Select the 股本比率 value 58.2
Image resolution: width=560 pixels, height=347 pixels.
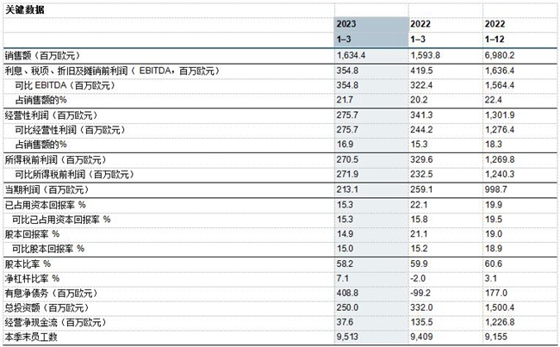[345, 263]
